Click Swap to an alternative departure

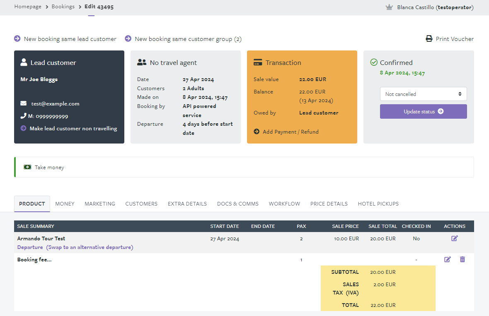point(90,247)
